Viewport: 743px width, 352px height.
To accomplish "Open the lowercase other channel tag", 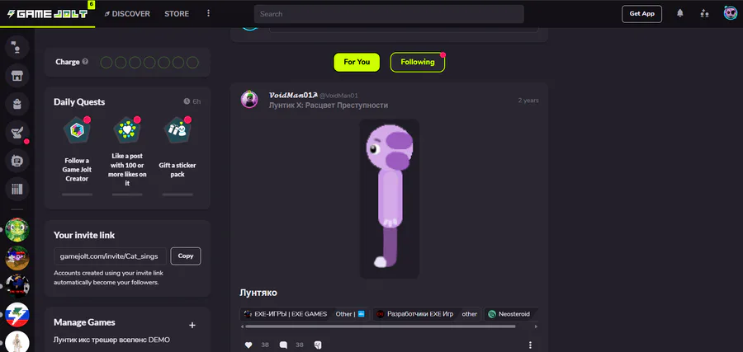I will tap(470, 314).
